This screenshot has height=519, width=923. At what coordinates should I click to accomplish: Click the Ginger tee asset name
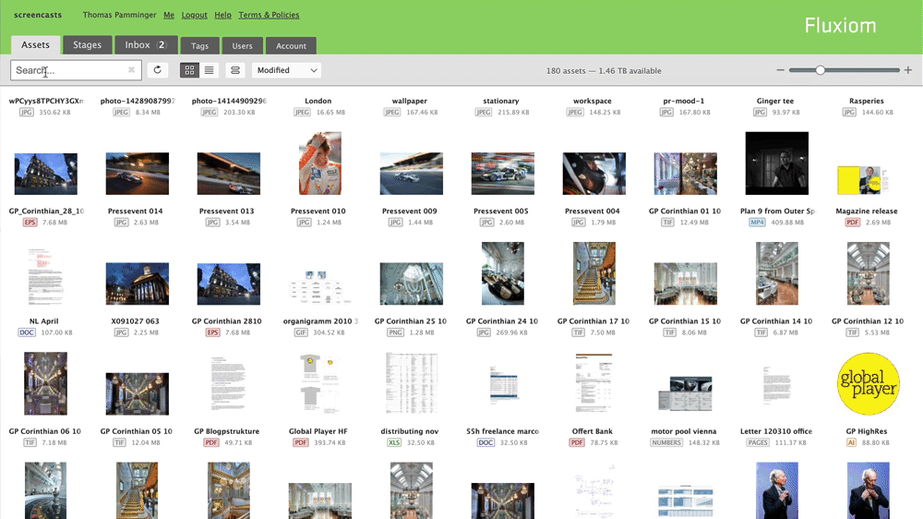(774, 101)
